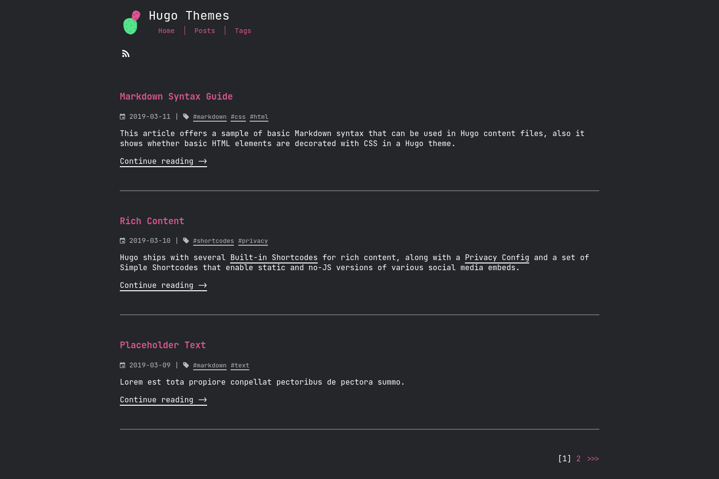Select the #markdown tag link
Viewport: 719px width, 479px height.
(x=209, y=116)
